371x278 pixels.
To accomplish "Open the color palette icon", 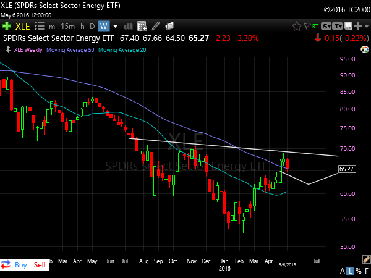I will click(365, 49).
